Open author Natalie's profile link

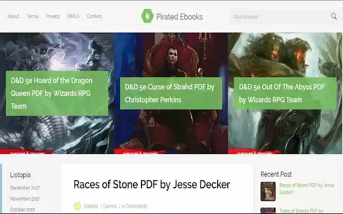coord(91,206)
